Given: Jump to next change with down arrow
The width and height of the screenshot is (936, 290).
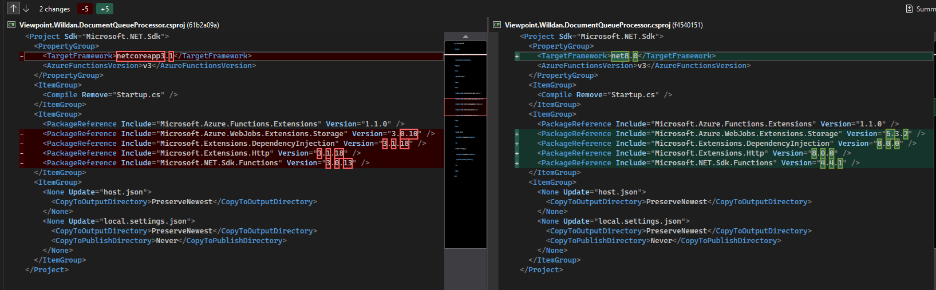Looking at the screenshot, I should tap(26, 9).
